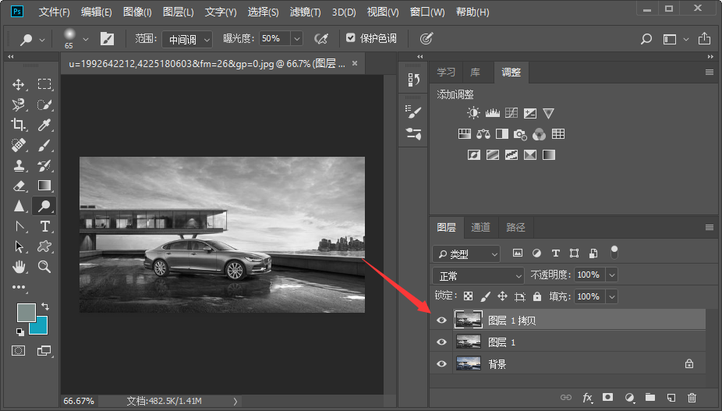The width and height of the screenshot is (722, 411).
Task: Select the Rectangular Marquee tool
Action: [44, 84]
